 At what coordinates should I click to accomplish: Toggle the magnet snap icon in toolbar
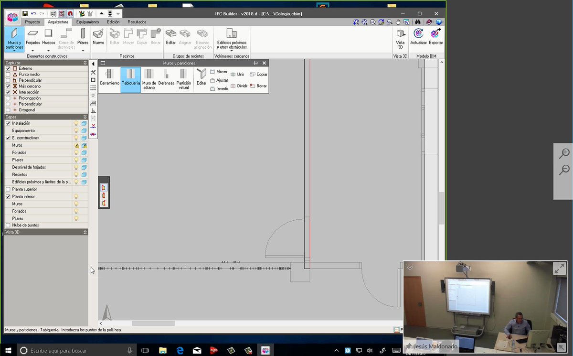tap(70, 14)
